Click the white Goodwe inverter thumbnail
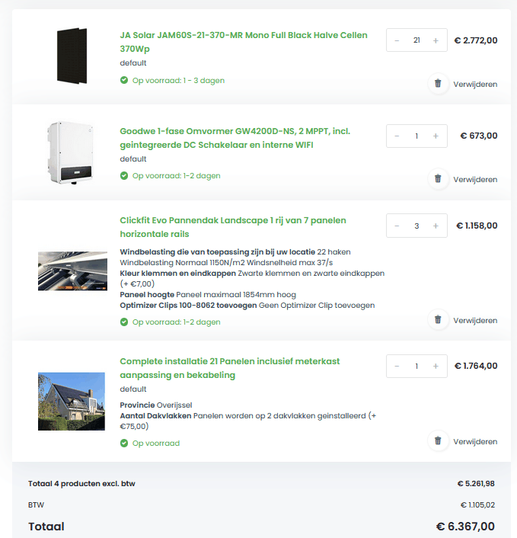Screen dimensions: 517x538 pos(72,151)
